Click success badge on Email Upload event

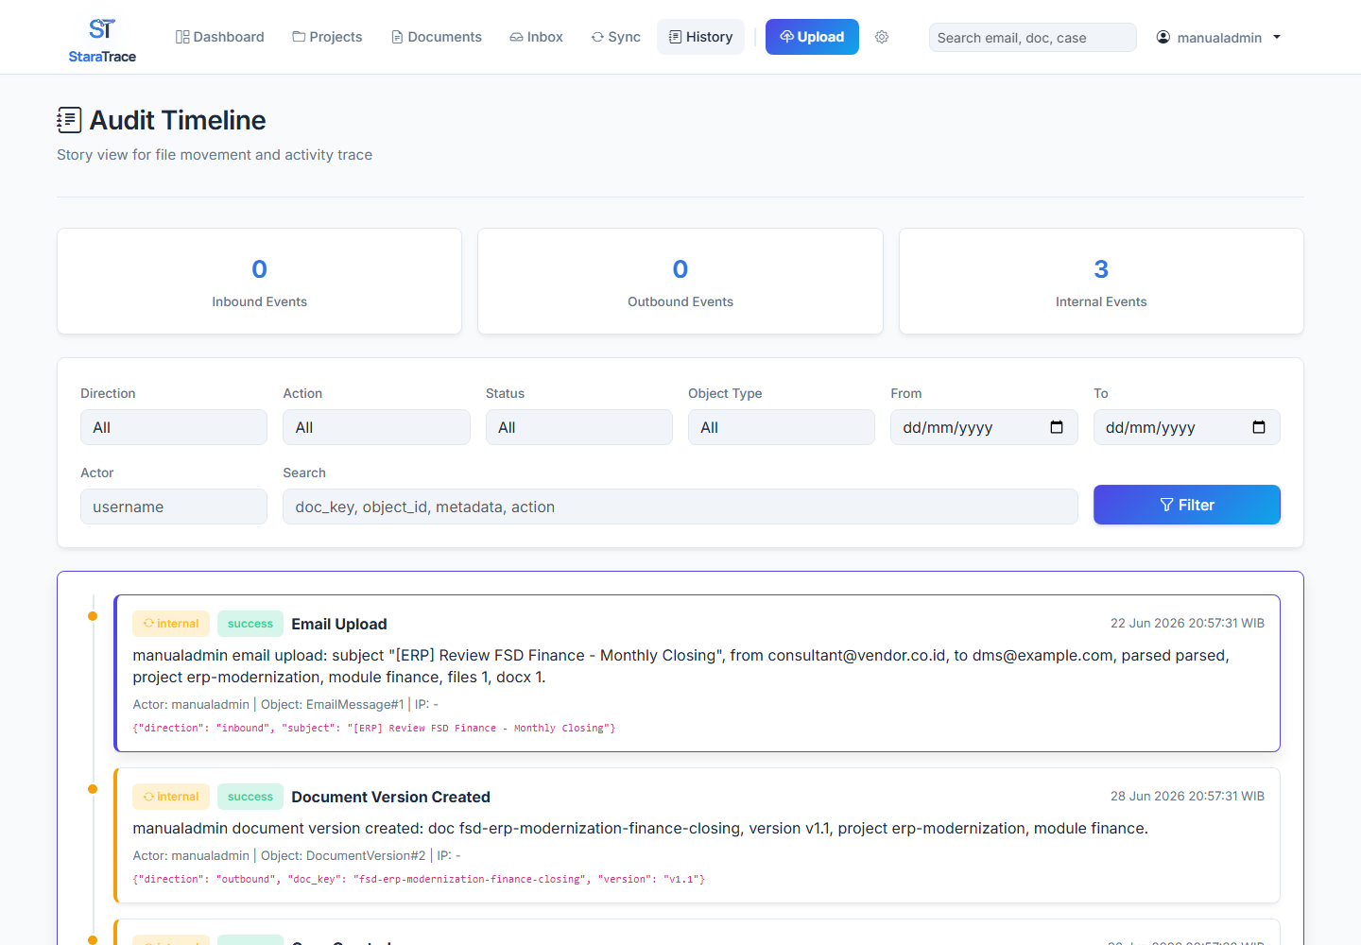point(250,624)
